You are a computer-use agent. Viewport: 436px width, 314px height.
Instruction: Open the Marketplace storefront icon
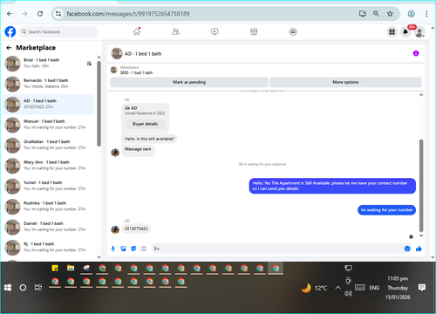click(254, 31)
